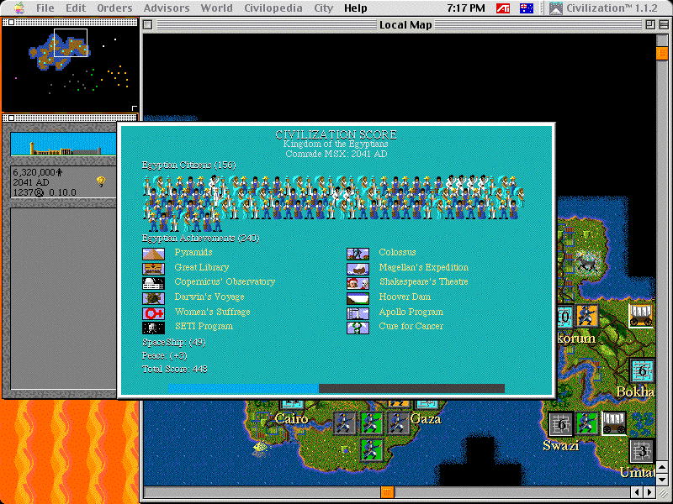The image size is (673, 504).
Task: Open the Edit menu
Action: coord(76,8)
